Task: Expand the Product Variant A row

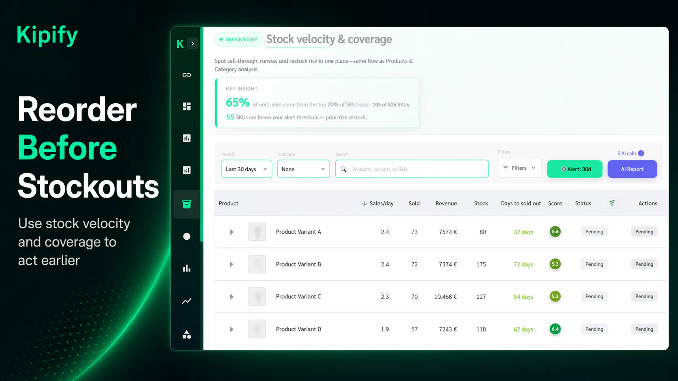Action: pos(232,232)
